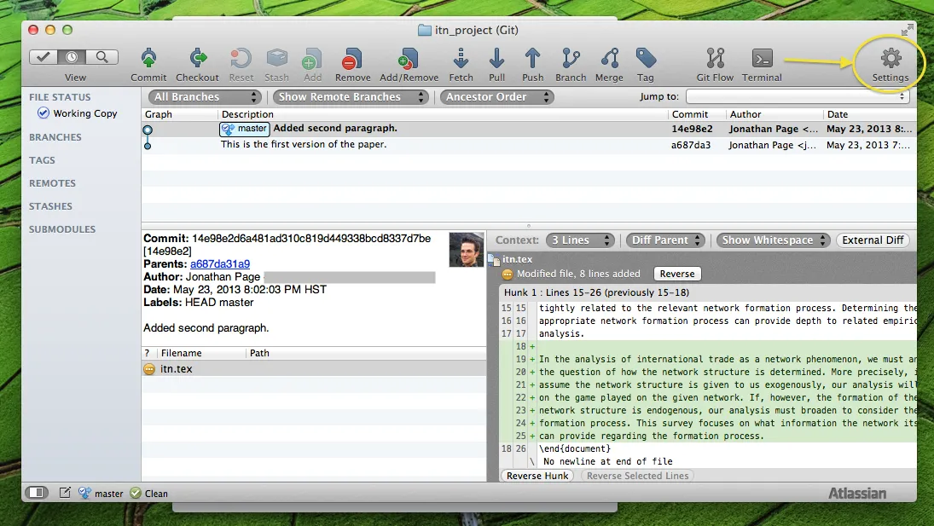Open the Checkout tool
The height and width of the screenshot is (526, 934).
[x=198, y=59]
